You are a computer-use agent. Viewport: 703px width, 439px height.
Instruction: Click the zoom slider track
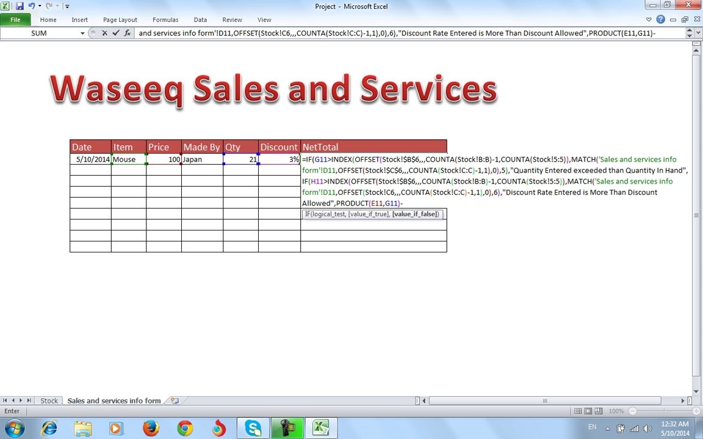[665, 411]
